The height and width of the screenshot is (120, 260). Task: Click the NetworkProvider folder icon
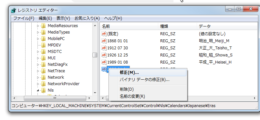[x=44, y=84]
